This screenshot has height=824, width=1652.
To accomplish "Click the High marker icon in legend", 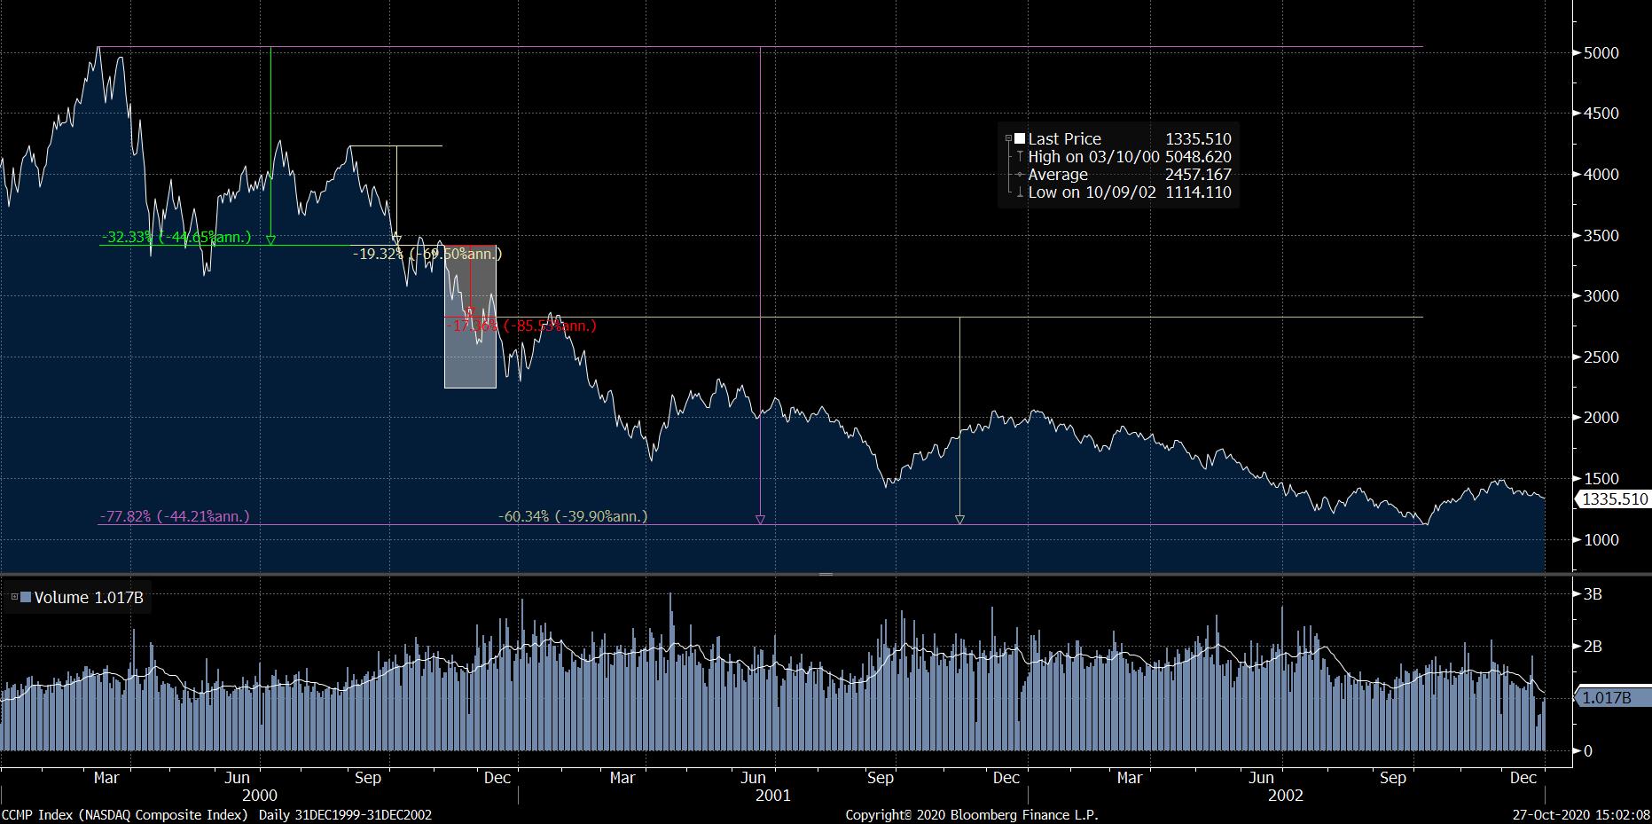I will (1020, 157).
